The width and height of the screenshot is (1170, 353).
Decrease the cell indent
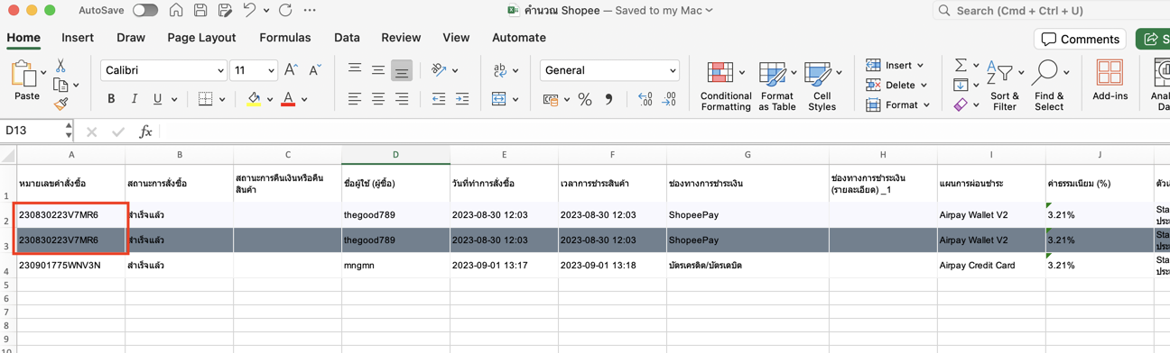pos(439,99)
